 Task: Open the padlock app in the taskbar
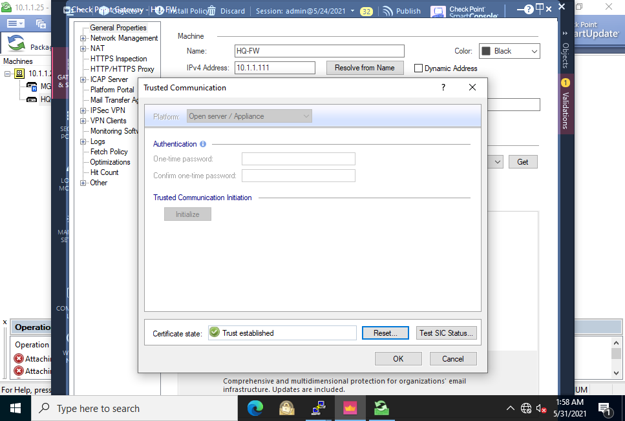coord(286,408)
